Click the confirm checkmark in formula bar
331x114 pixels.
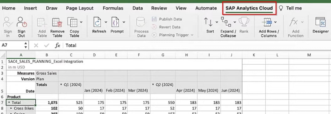click(47, 45)
